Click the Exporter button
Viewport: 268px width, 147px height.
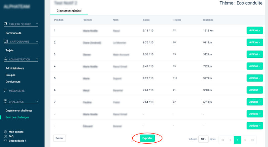[147, 138]
